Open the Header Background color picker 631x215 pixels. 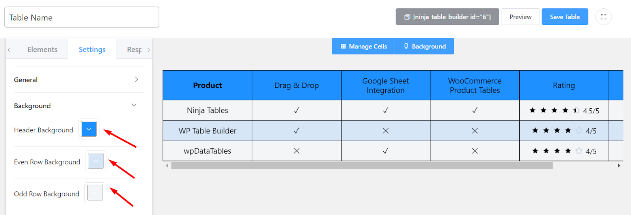click(x=89, y=129)
